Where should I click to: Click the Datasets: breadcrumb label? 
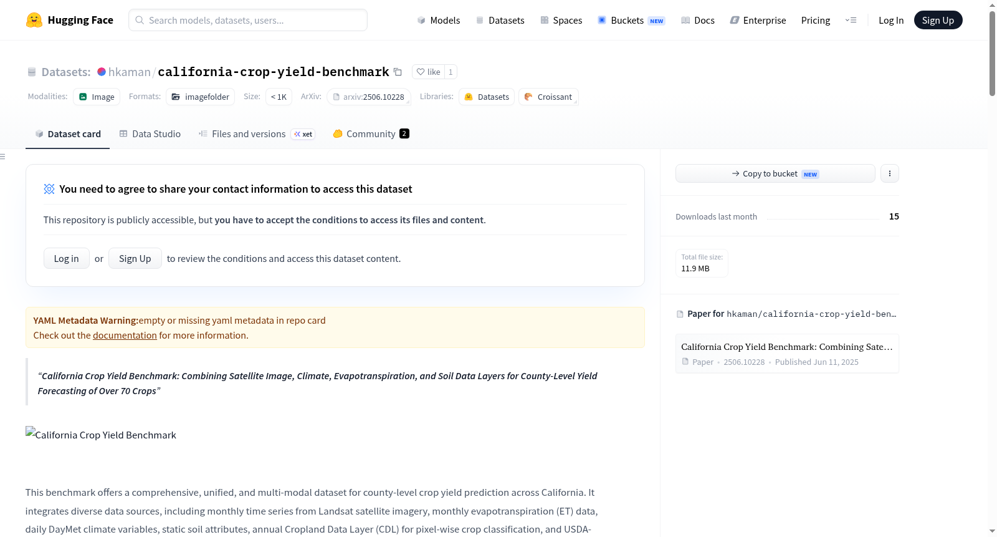click(x=66, y=72)
